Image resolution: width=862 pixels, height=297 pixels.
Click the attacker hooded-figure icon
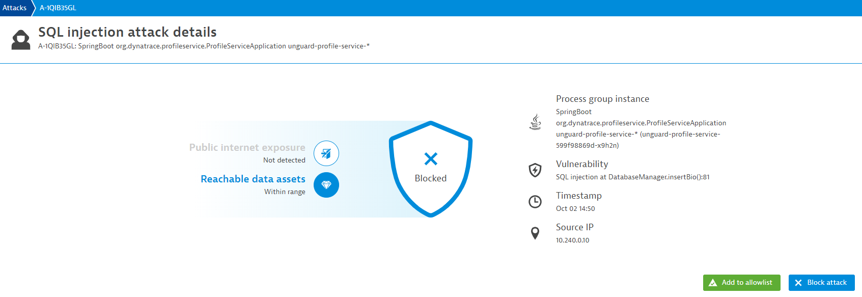click(x=21, y=40)
